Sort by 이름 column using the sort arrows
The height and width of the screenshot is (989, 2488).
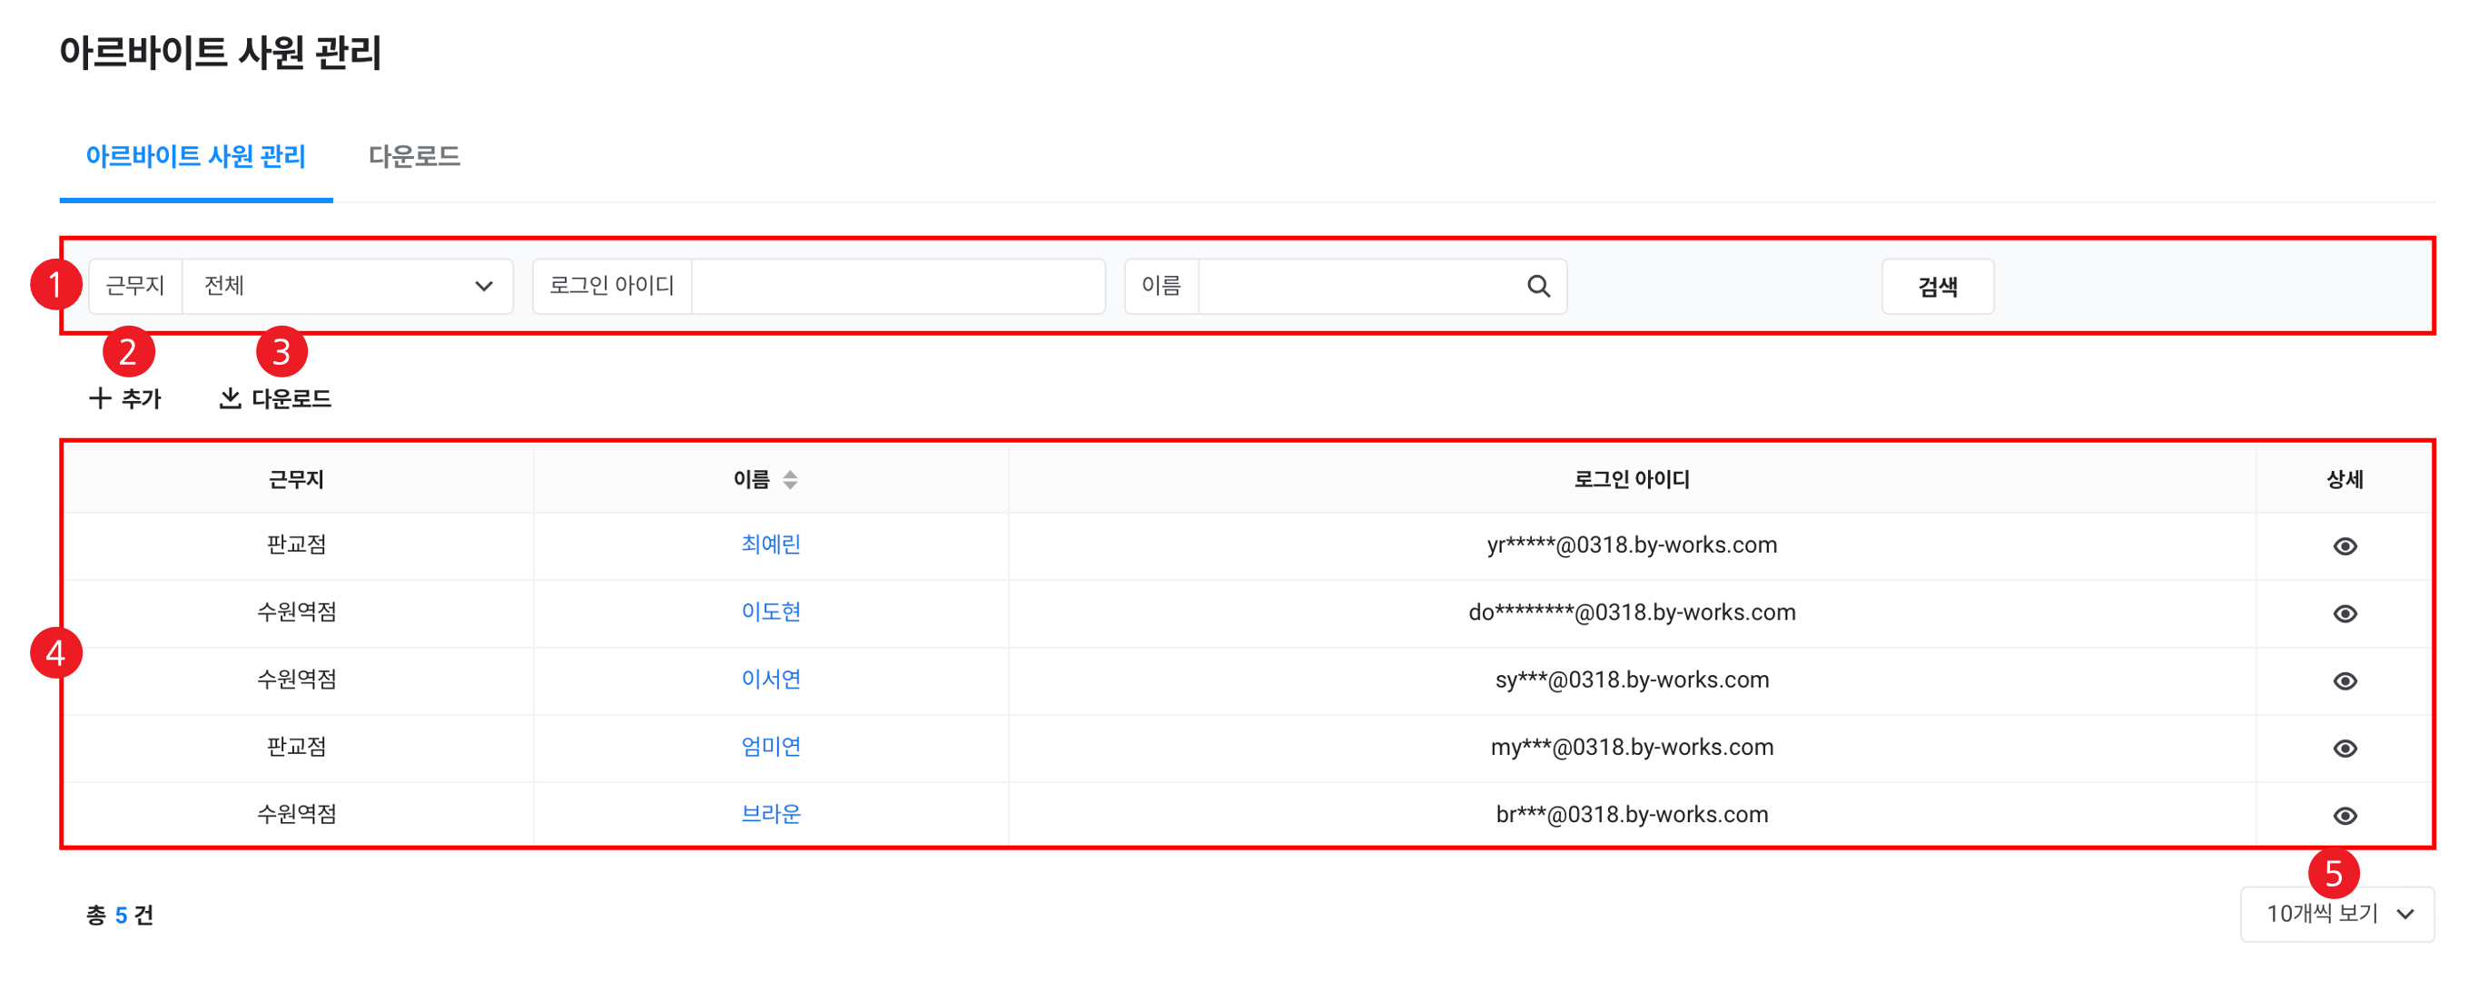pos(790,480)
